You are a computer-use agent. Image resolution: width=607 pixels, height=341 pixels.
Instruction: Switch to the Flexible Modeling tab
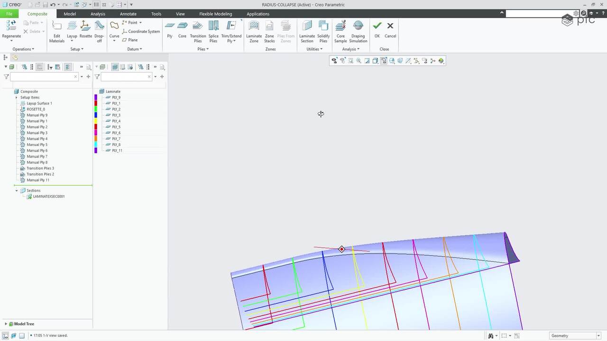tap(215, 14)
